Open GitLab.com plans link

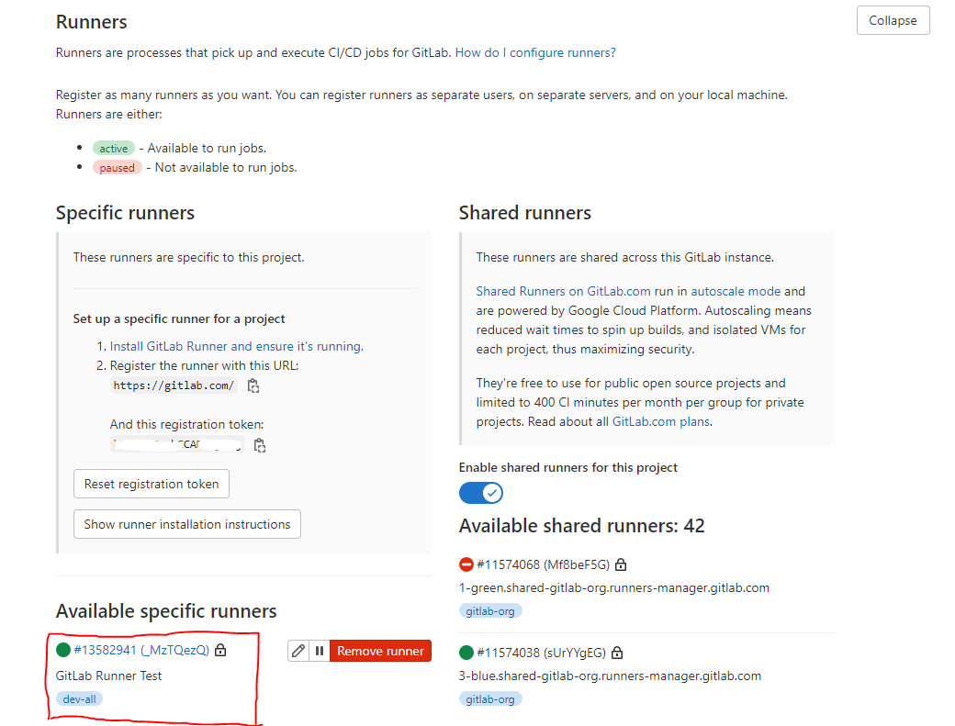(x=661, y=421)
